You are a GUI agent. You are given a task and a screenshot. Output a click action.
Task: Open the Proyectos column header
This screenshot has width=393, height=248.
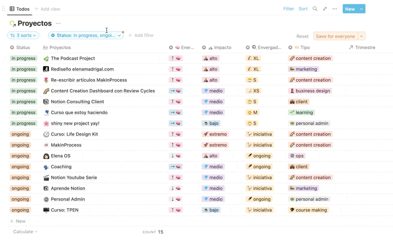point(57,47)
